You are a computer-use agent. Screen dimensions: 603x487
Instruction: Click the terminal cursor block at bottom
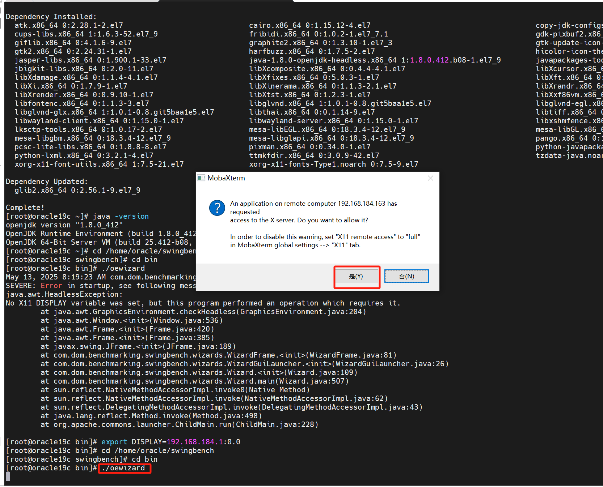pyautogui.click(x=8, y=477)
